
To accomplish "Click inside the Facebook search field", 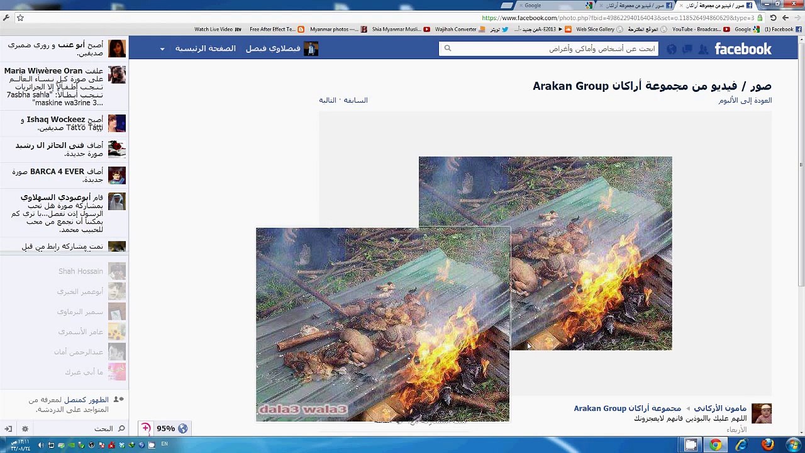I will click(x=549, y=48).
